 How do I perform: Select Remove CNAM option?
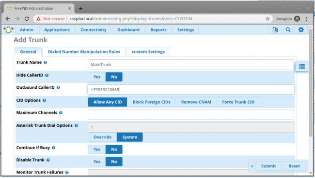click(196, 102)
